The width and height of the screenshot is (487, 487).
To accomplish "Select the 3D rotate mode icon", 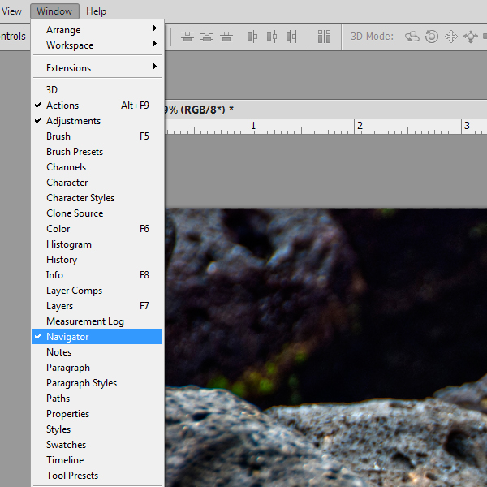I will pos(413,37).
